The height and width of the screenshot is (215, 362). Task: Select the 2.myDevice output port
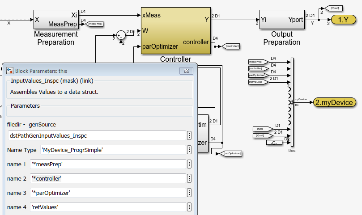click(x=335, y=102)
